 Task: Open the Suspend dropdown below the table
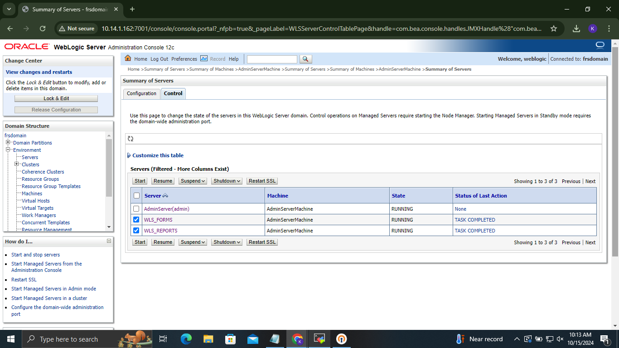click(193, 242)
